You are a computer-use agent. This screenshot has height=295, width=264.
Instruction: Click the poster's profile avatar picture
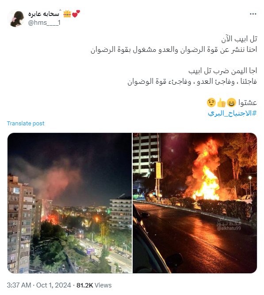click(x=16, y=18)
